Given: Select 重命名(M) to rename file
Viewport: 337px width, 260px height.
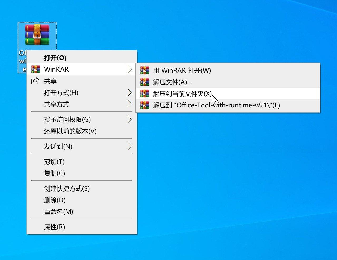Looking at the screenshot, I should click(x=82, y=212).
